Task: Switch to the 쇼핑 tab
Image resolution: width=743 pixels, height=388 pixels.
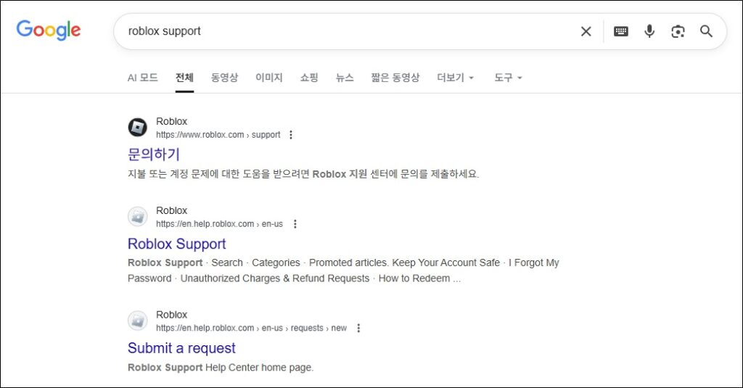Action: [x=309, y=78]
